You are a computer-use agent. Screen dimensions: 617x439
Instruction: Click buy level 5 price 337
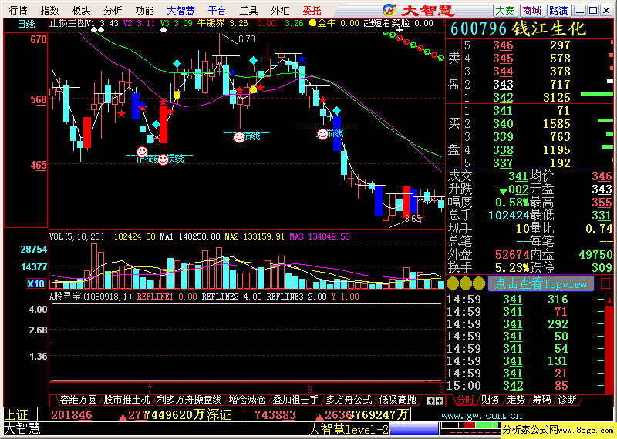503,163
